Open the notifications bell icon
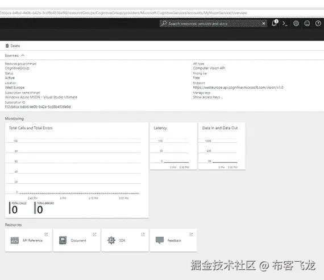Screen dimensions: 324x280 click(275, 23)
